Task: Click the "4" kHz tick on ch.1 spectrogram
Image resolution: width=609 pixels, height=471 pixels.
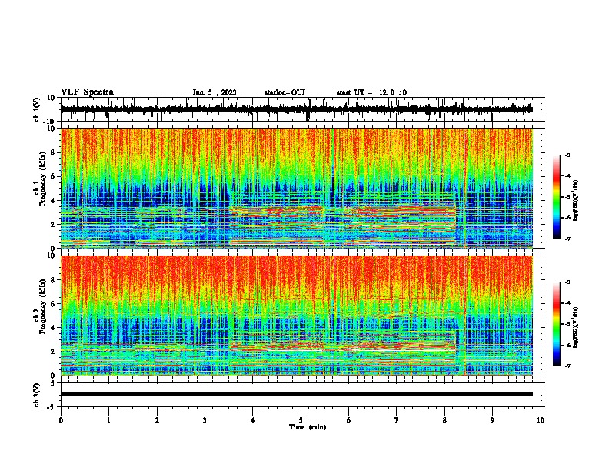Action: point(54,201)
